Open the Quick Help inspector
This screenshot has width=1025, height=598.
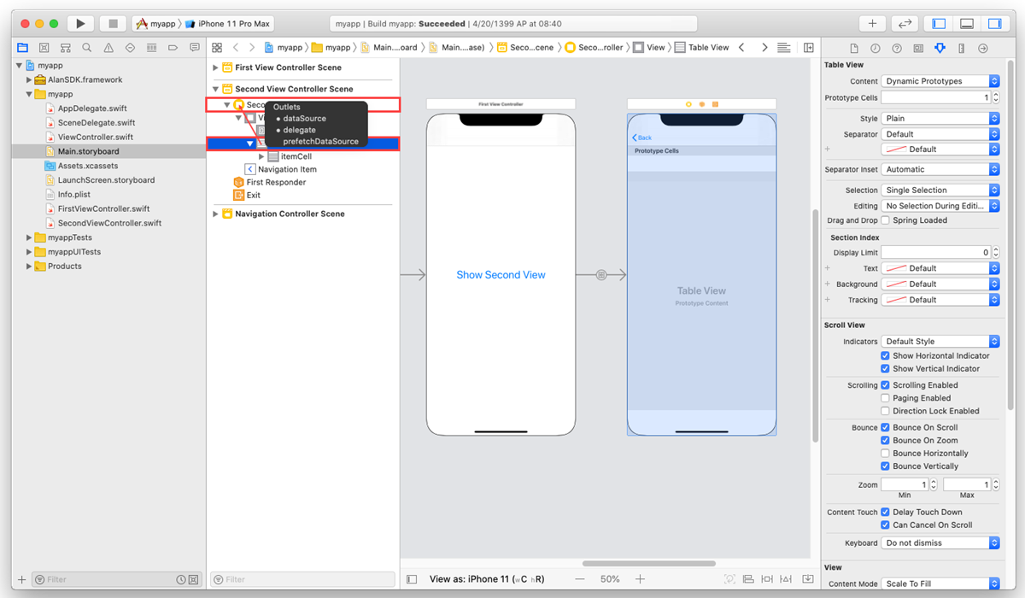coord(897,49)
